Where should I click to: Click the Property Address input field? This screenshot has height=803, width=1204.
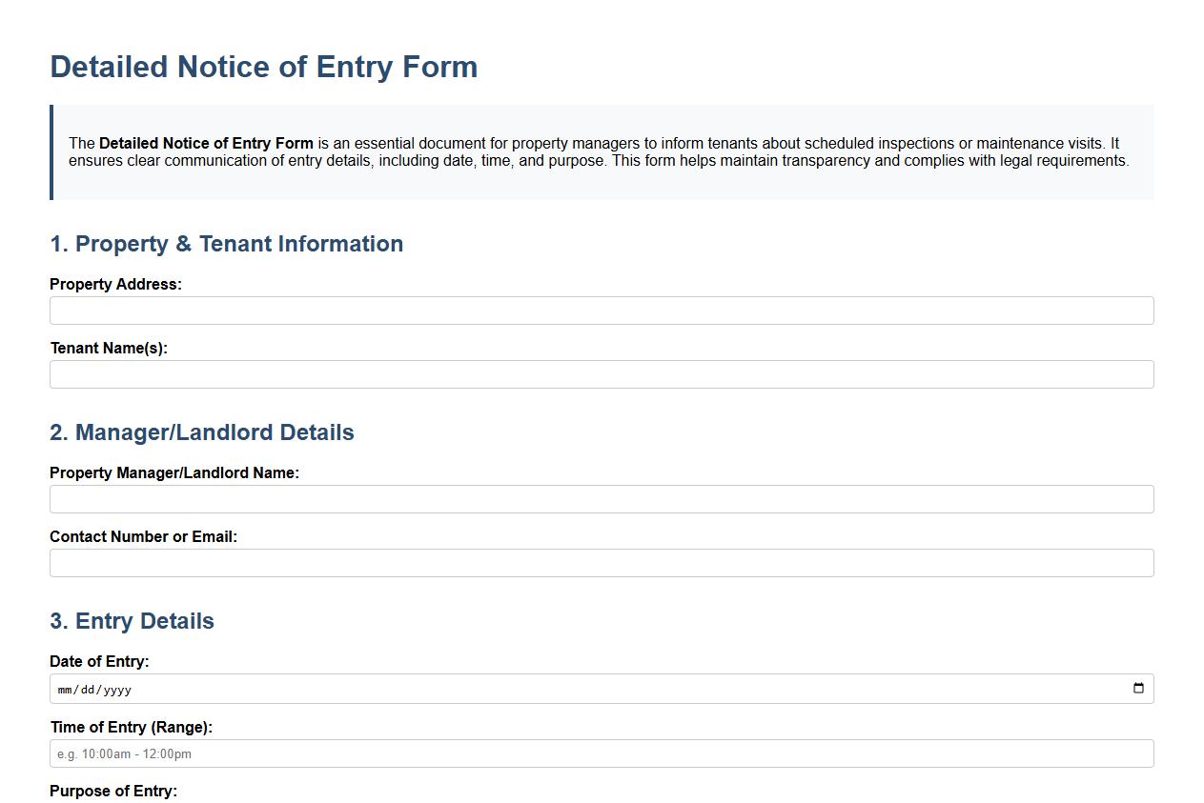(601, 310)
